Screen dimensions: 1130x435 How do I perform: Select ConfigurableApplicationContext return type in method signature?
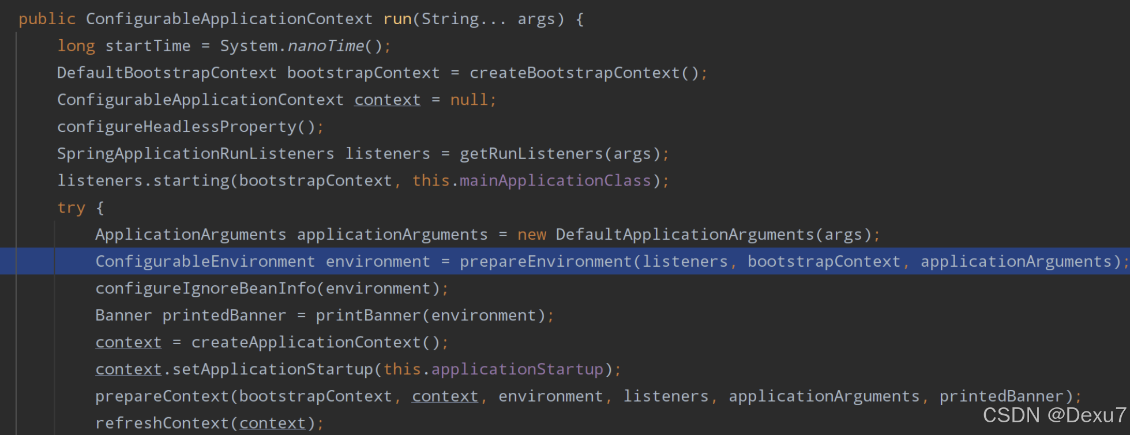pyautogui.click(x=229, y=19)
